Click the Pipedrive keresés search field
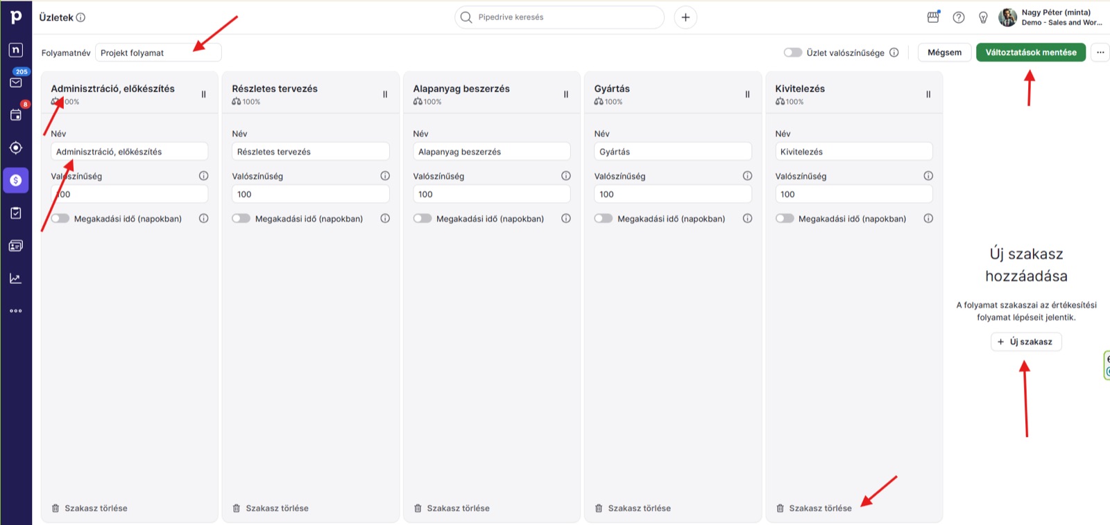The image size is (1110, 525). (x=559, y=17)
